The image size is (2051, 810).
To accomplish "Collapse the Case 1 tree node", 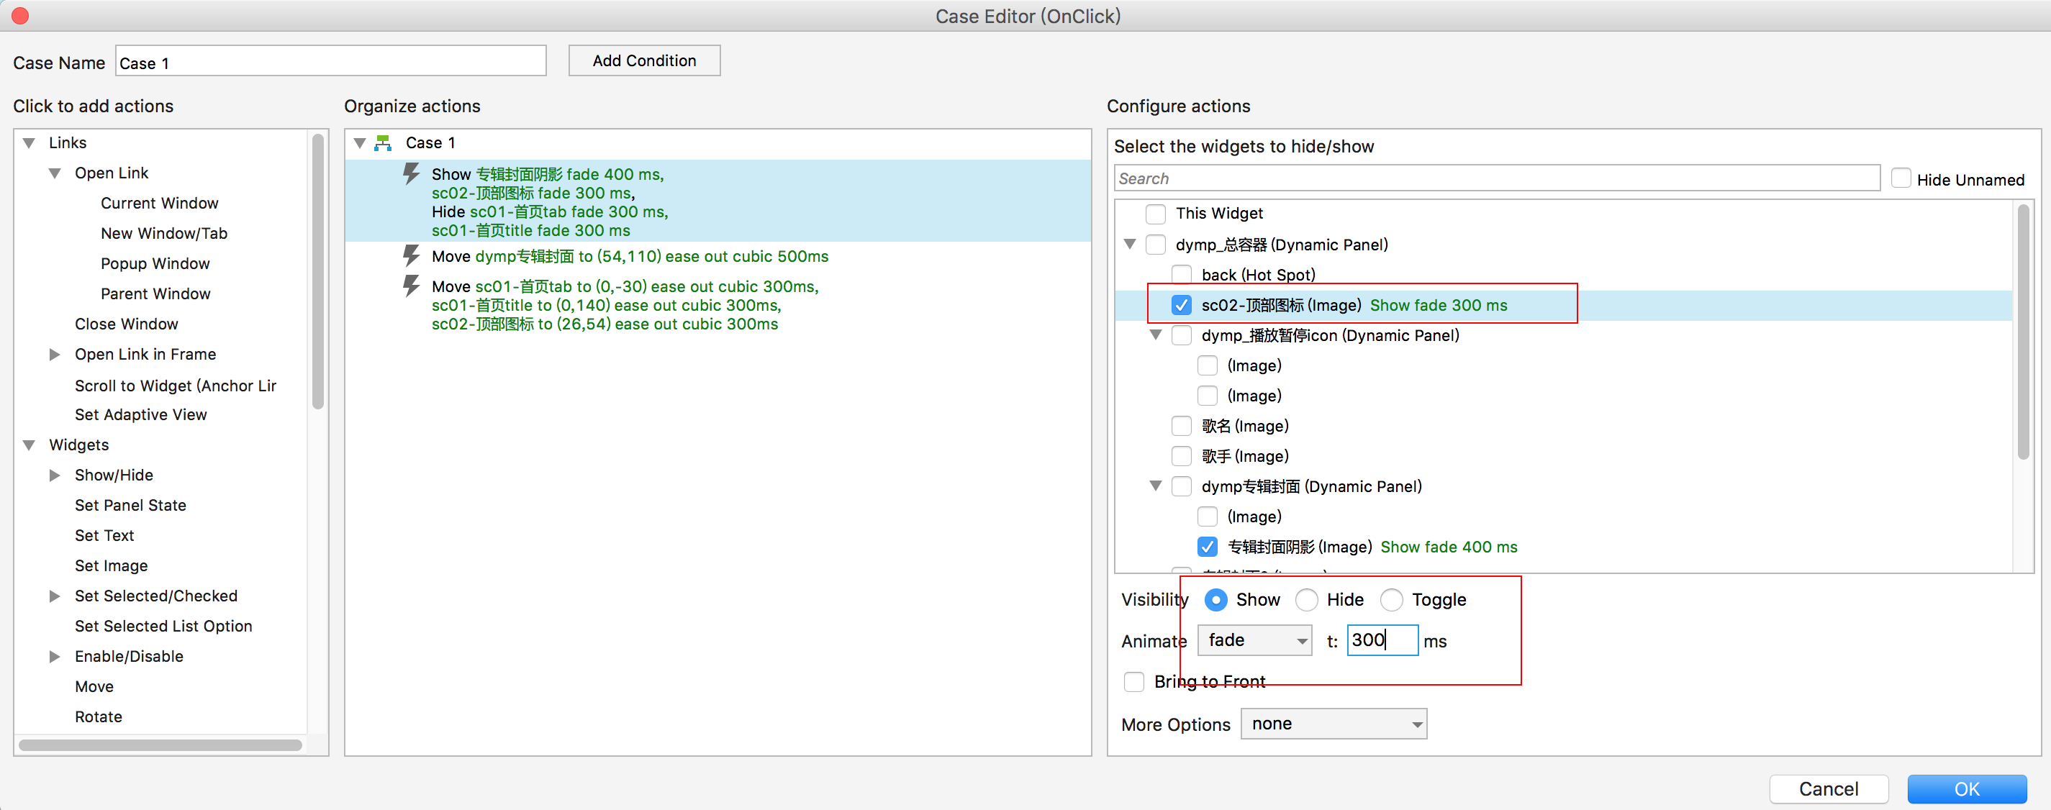I will click(x=360, y=143).
